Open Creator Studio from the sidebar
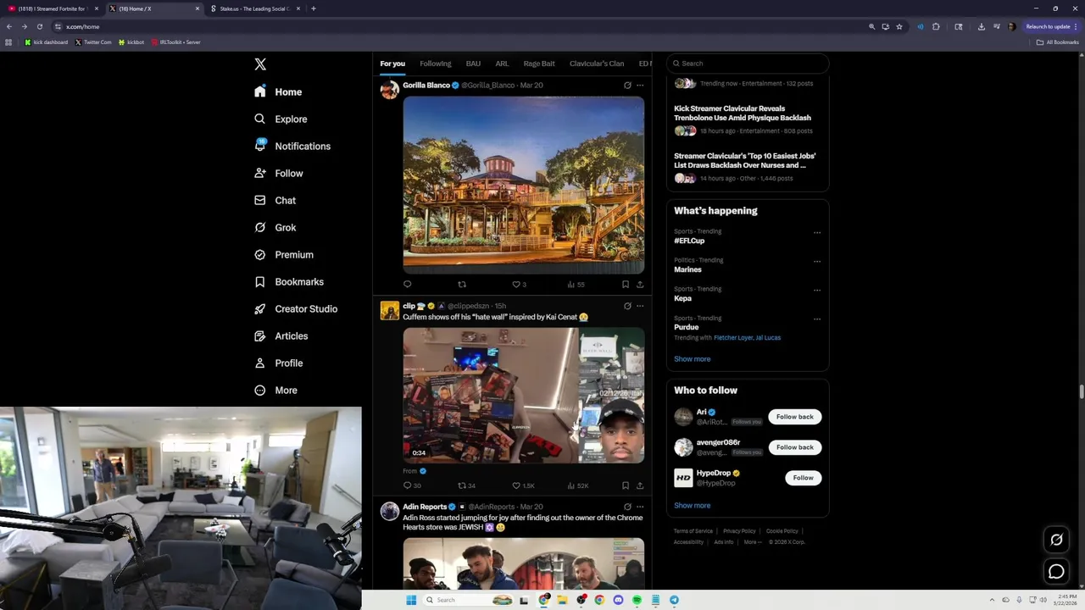 coord(295,308)
